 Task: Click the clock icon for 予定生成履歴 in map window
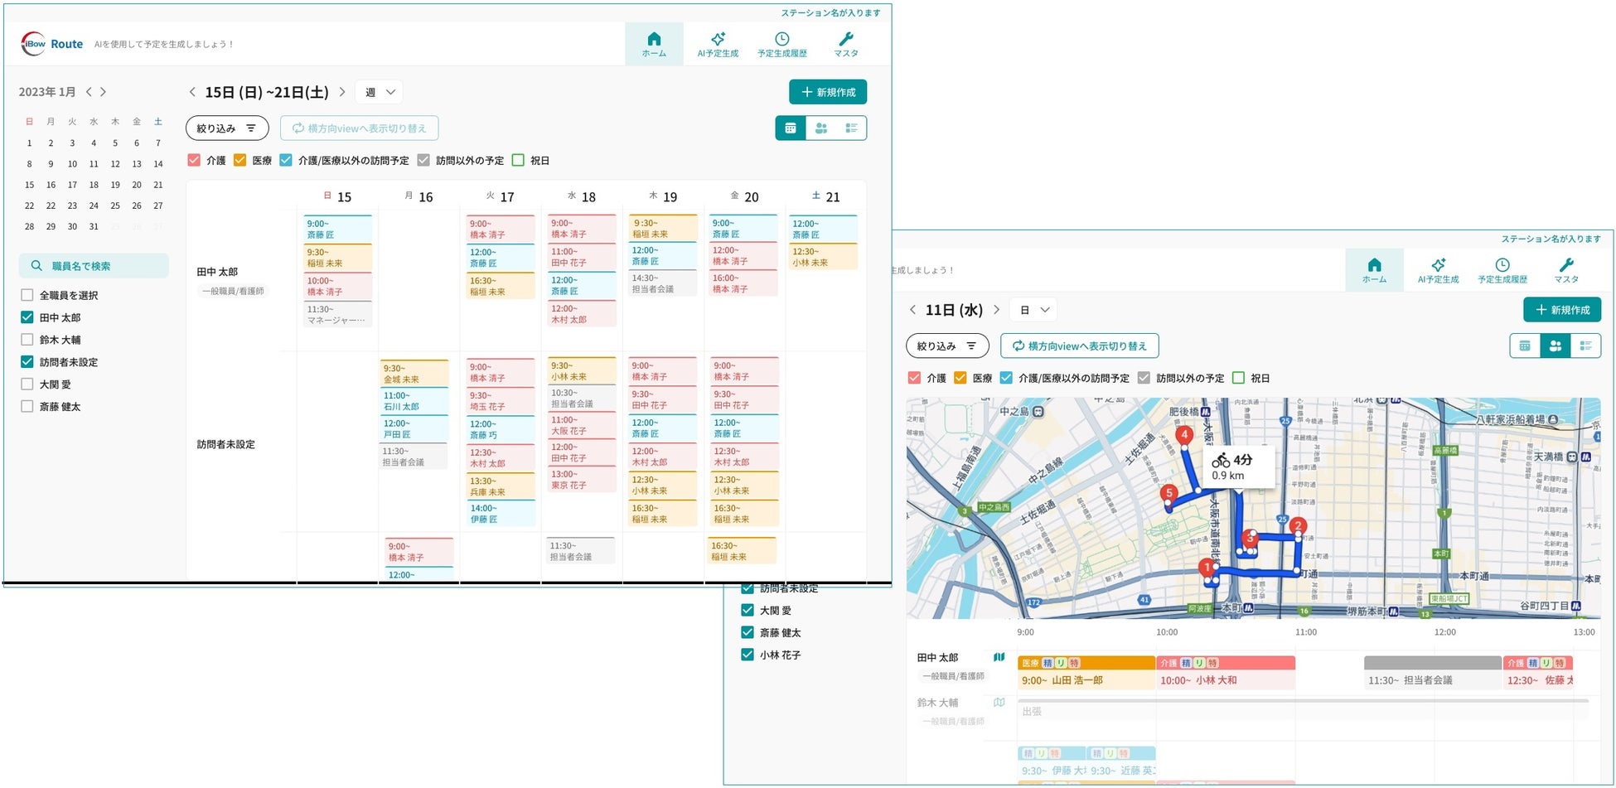[1502, 265]
